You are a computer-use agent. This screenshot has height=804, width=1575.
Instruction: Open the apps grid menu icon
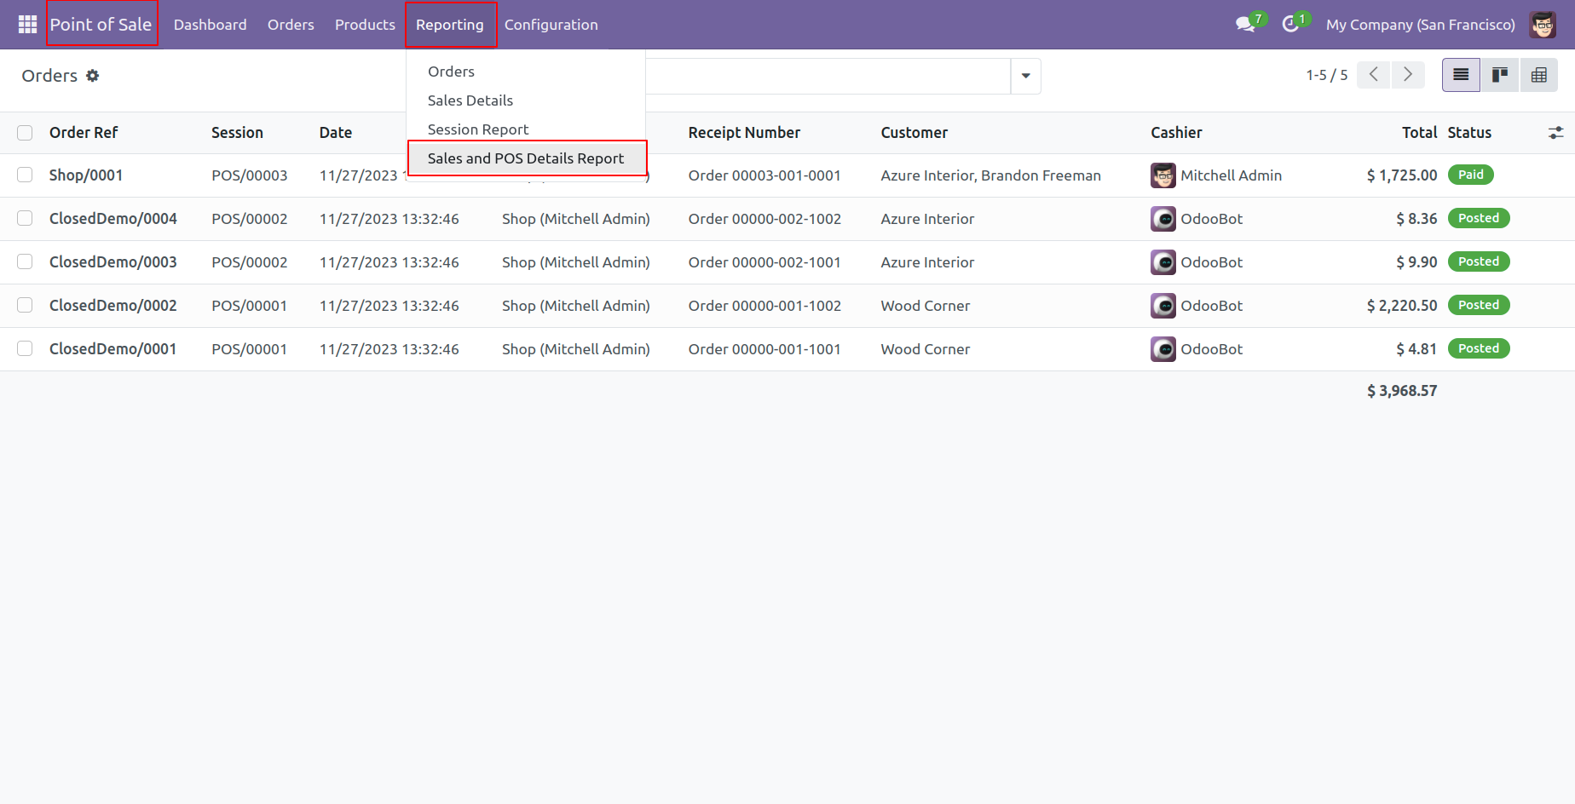point(27,25)
